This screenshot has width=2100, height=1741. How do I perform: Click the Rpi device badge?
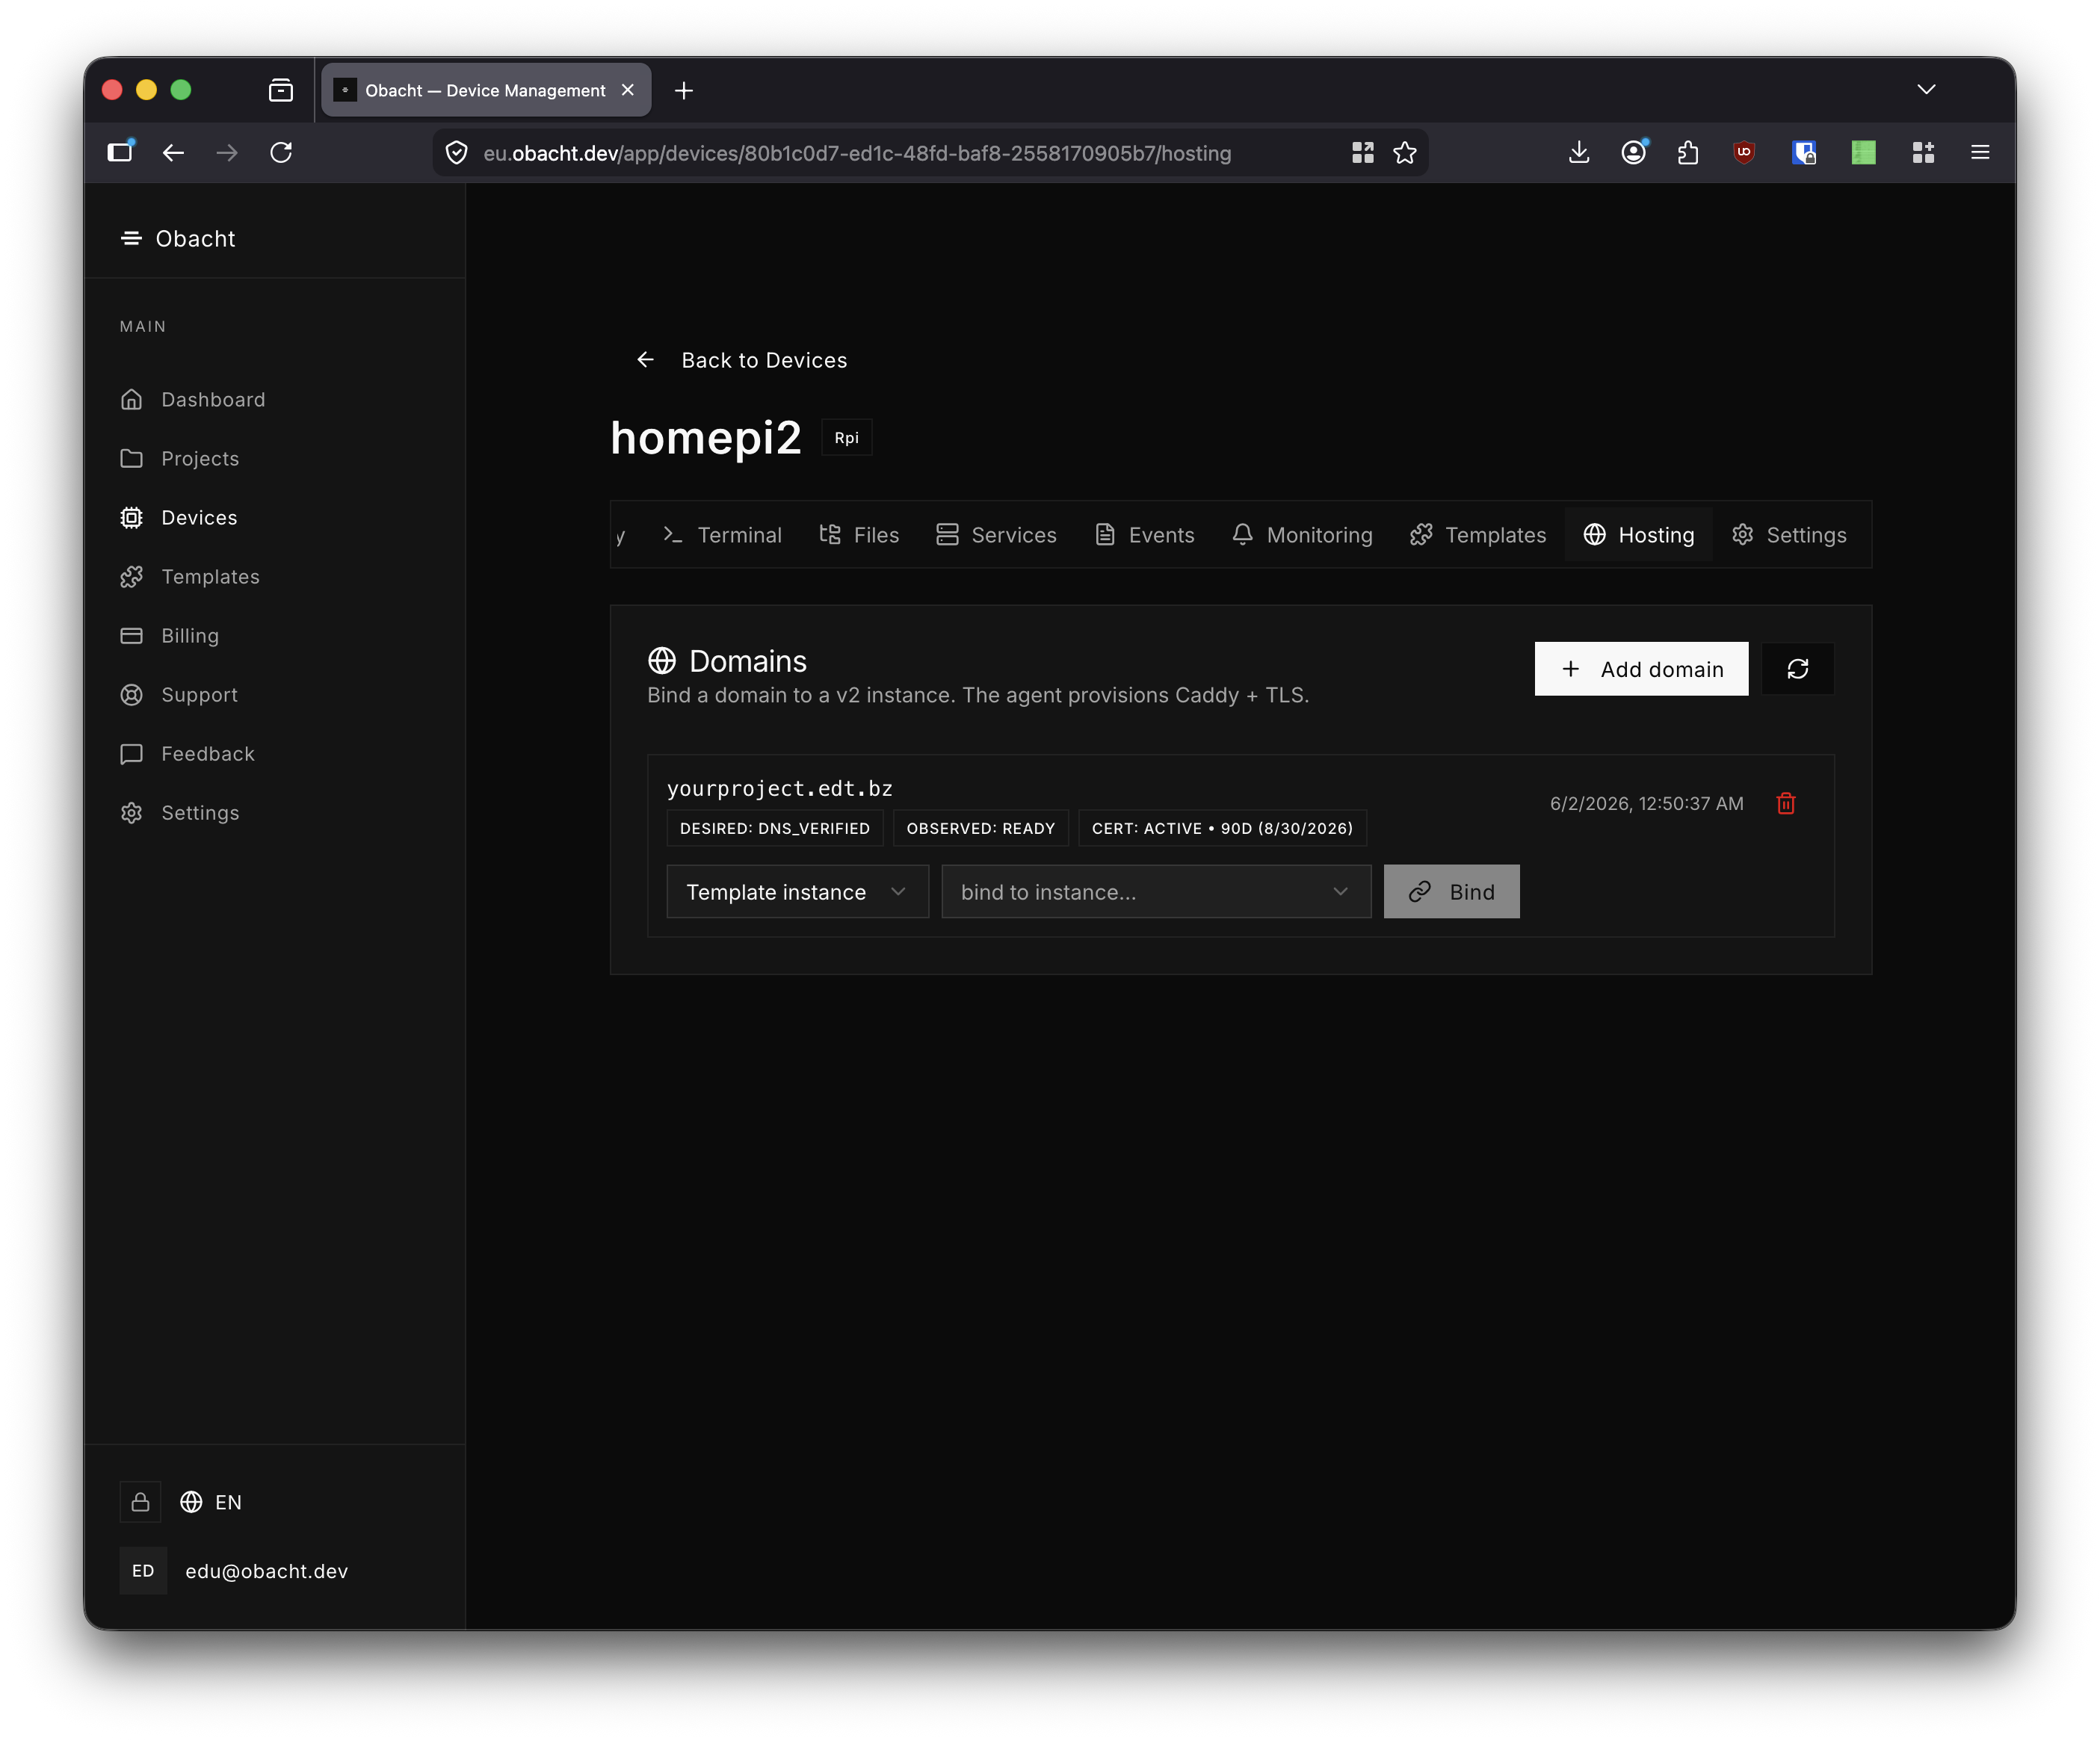click(846, 437)
